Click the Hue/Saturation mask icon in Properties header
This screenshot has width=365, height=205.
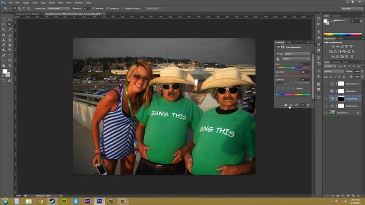[282, 47]
